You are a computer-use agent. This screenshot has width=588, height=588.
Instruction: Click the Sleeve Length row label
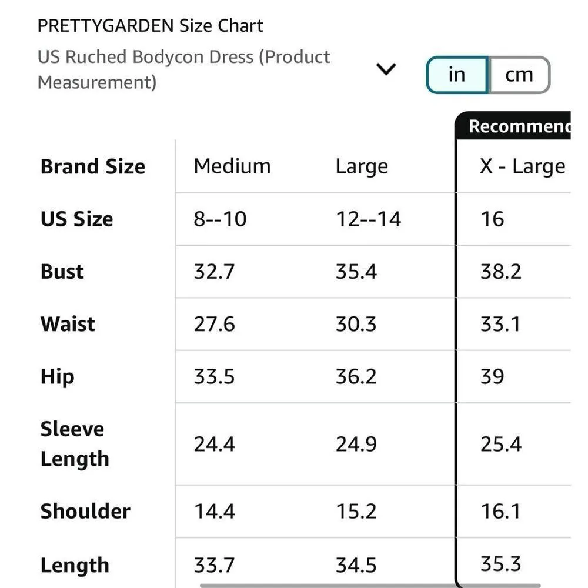(75, 444)
